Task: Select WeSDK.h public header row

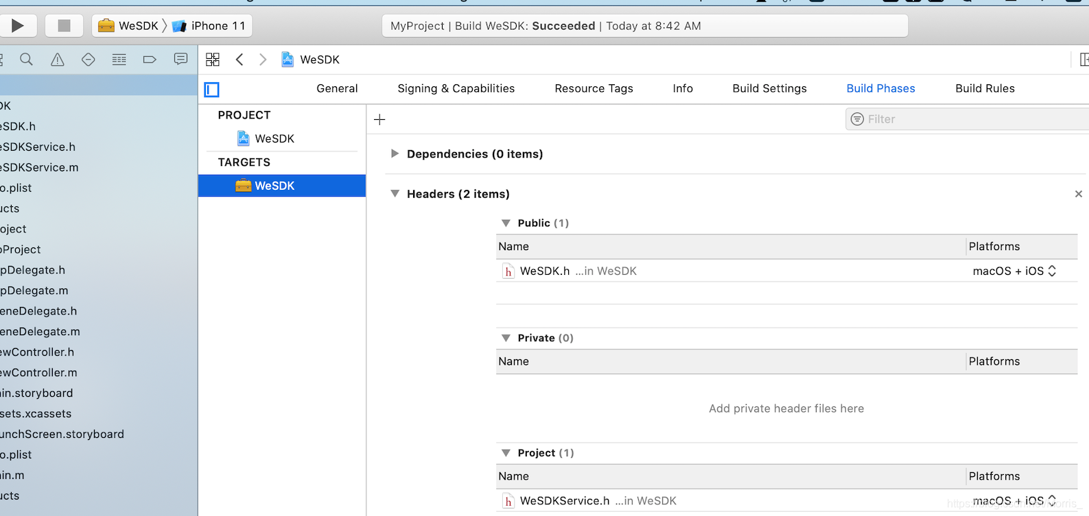Action: pyautogui.click(x=786, y=271)
